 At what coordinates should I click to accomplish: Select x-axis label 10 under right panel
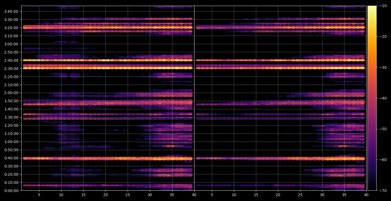click(234, 195)
